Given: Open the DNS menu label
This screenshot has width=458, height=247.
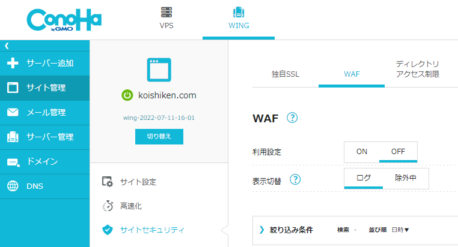Looking at the screenshot, I should (35, 186).
